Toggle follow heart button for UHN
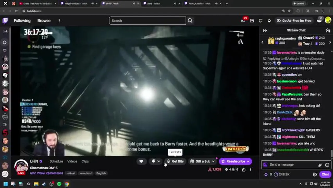This screenshot has width=333, height=188. 141,161
